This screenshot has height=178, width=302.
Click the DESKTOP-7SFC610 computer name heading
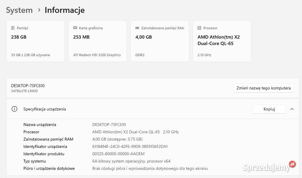(28, 86)
